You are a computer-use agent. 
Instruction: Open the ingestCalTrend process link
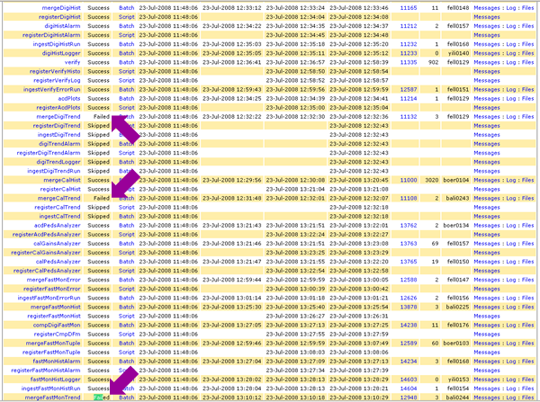(60, 216)
